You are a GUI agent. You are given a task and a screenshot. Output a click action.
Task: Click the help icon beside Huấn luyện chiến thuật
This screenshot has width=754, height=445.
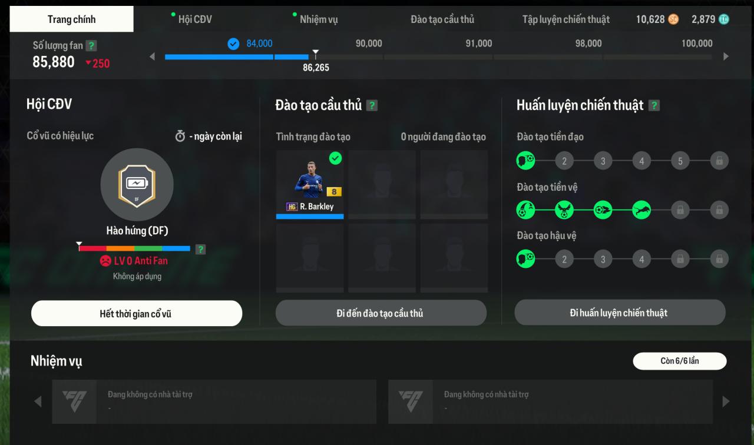654,105
